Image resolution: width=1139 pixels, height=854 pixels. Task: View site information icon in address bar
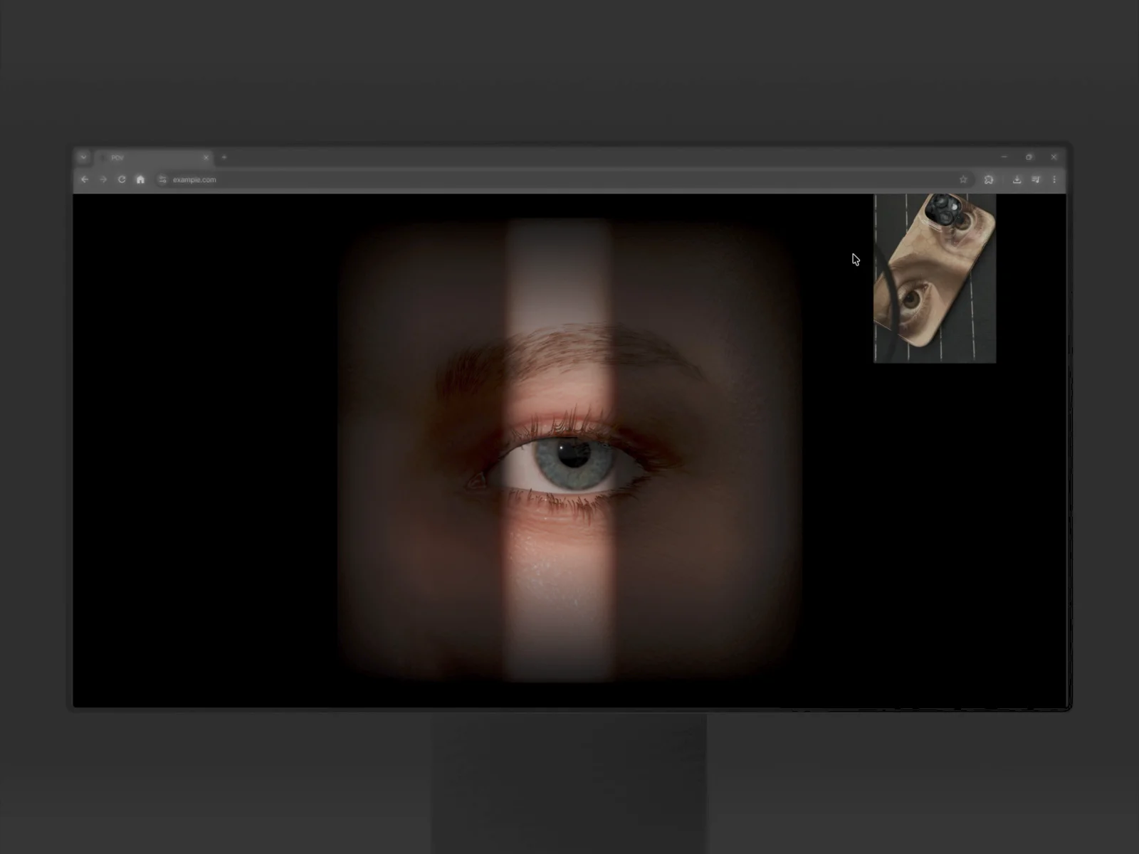[x=162, y=179]
